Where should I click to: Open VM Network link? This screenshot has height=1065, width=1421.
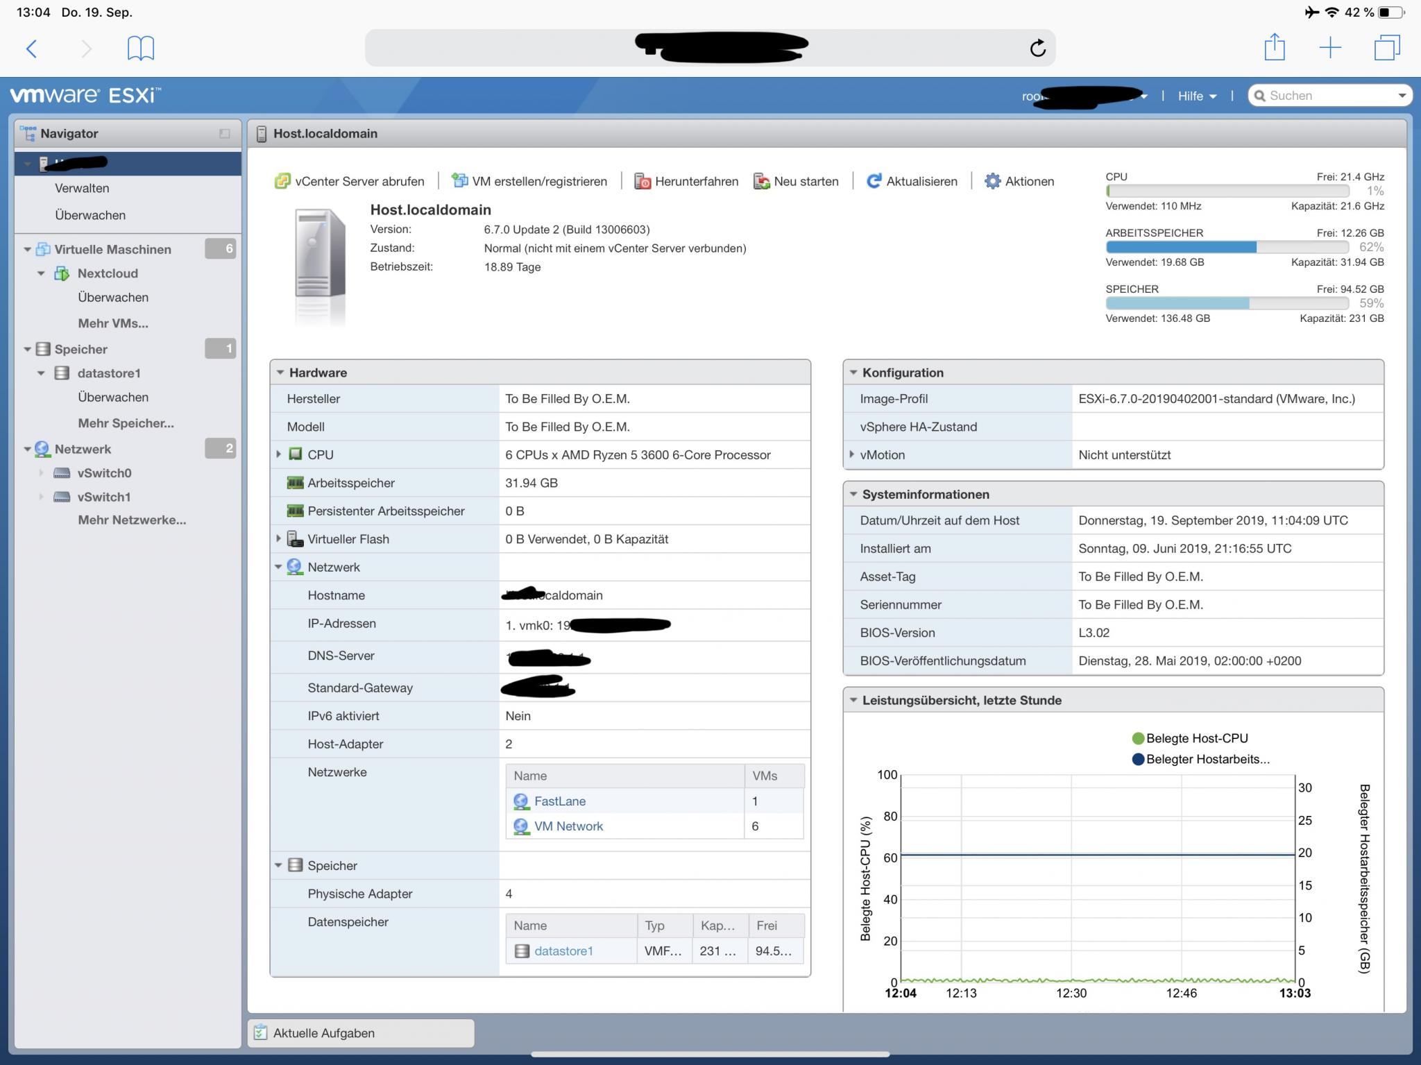(568, 826)
